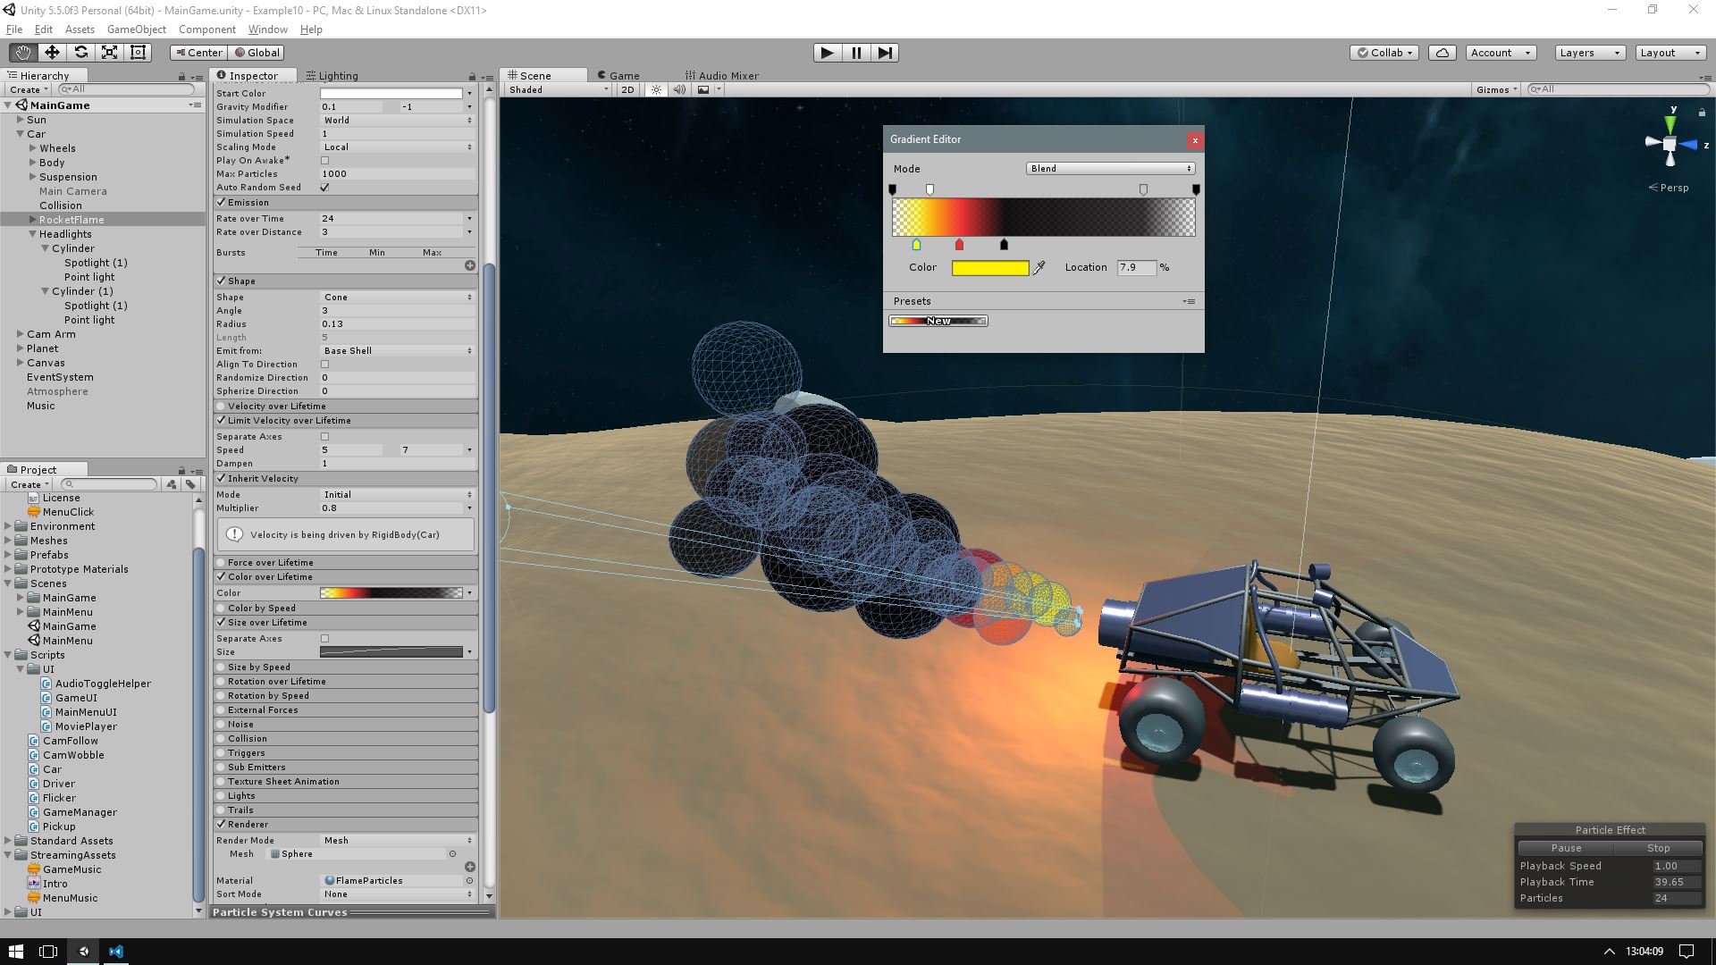Click the Cloud services icon
The width and height of the screenshot is (1716, 965).
point(1442,53)
